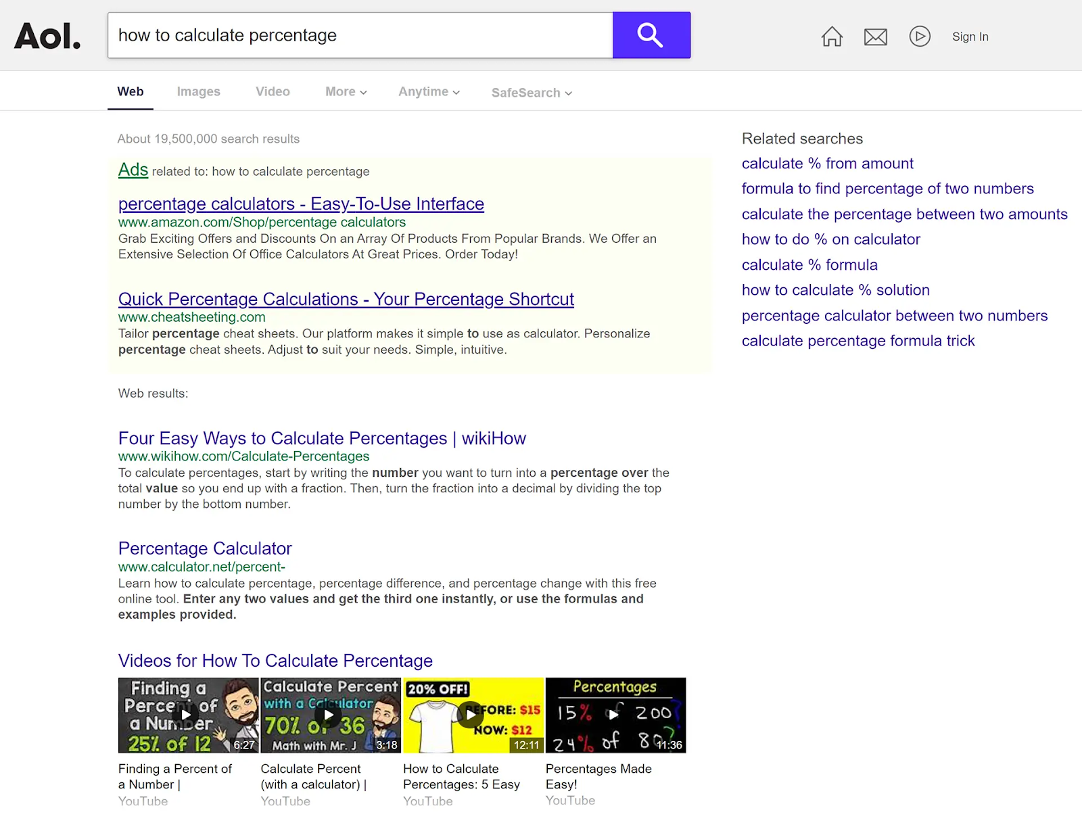Click the AOL logo
The image size is (1082, 829).
pos(47,36)
